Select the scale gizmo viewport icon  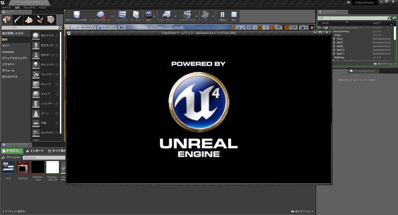(244, 27)
